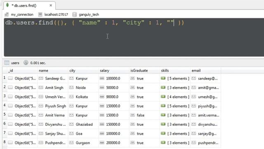Click the array icon in Piyush Singh's skills cell
264x149 pixels.
click(x=163, y=106)
